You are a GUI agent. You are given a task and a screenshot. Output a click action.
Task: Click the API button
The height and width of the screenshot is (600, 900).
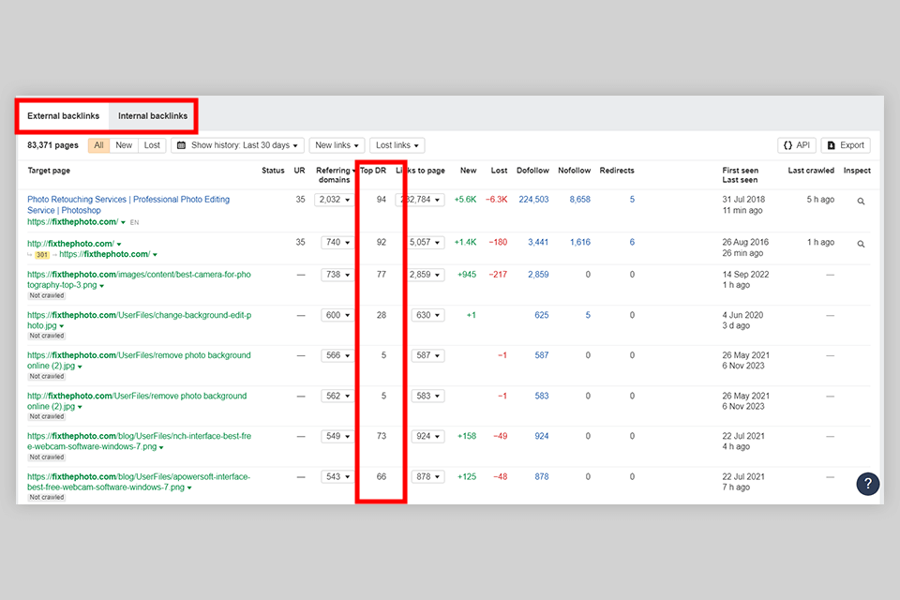(796, 145)
